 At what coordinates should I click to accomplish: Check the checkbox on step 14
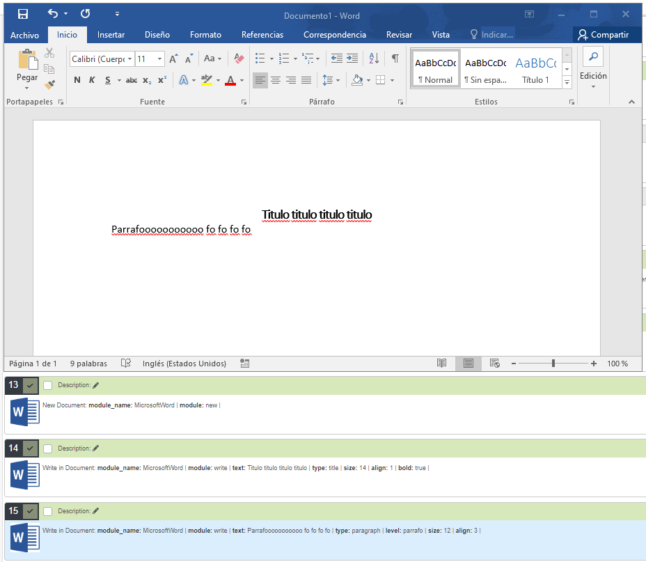click(x=48, y=448)
